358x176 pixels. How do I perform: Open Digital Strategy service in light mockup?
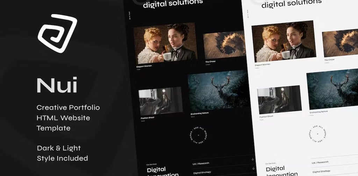pos(322,171)
